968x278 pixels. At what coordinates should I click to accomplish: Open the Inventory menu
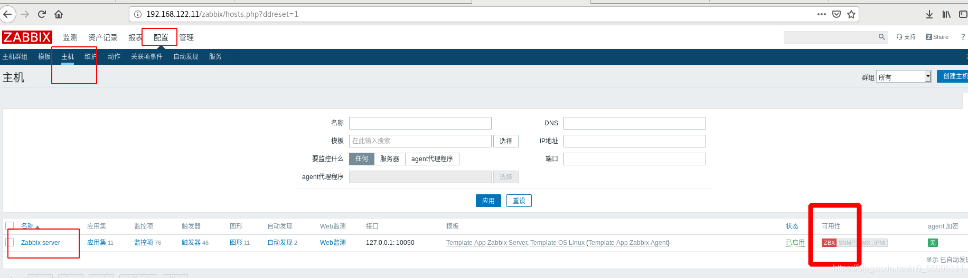103,37
